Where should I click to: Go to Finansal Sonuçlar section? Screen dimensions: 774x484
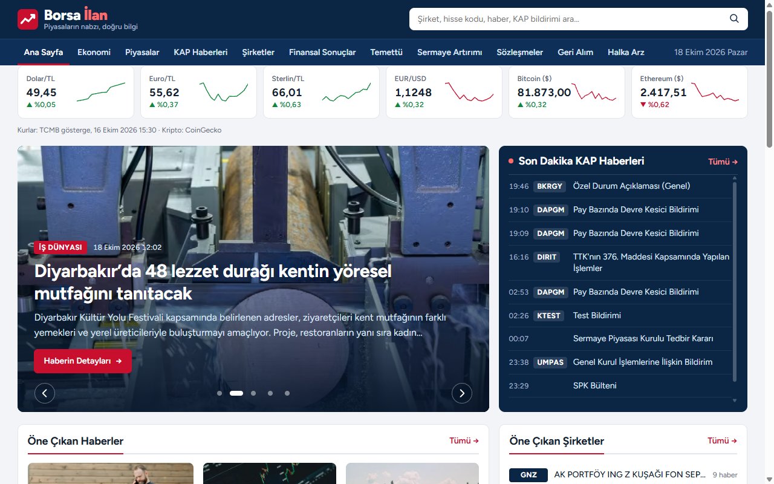[x=322, y=52]
